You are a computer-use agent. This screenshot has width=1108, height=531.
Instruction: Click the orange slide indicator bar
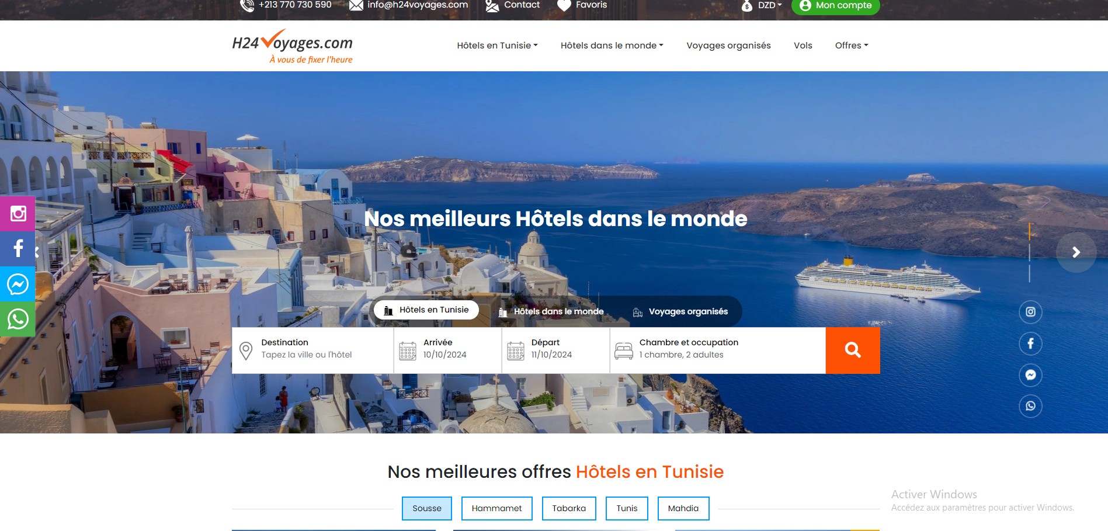1029,231
